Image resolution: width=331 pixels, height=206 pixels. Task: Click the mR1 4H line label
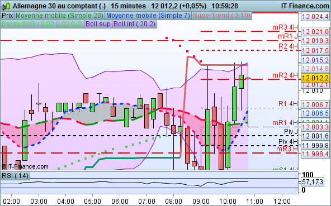285,122
